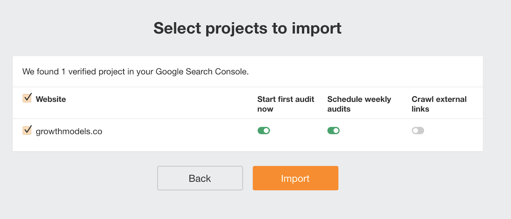
Task: Click the Crawl external links column header
Action: coord(439,104)
